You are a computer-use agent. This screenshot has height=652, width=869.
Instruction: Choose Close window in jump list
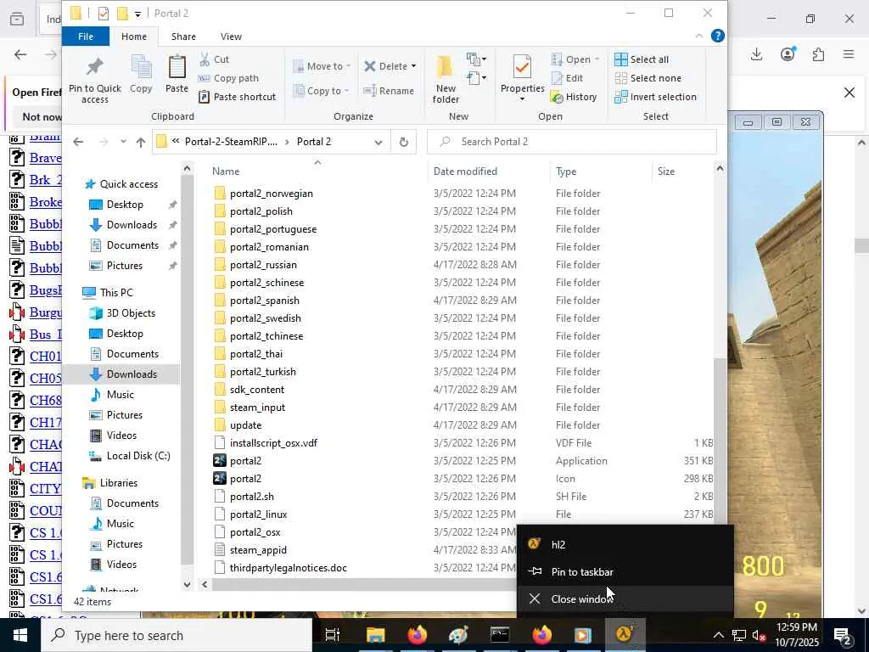(625, 599)
